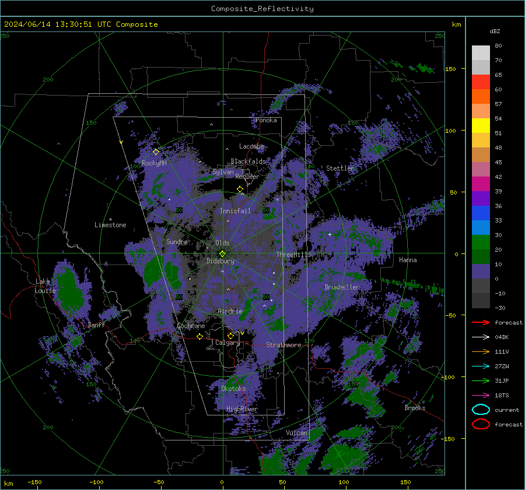The width and height of the screenshot is (525, 490).
Task: Click the 150 right axis tick label
Action: 451,69
